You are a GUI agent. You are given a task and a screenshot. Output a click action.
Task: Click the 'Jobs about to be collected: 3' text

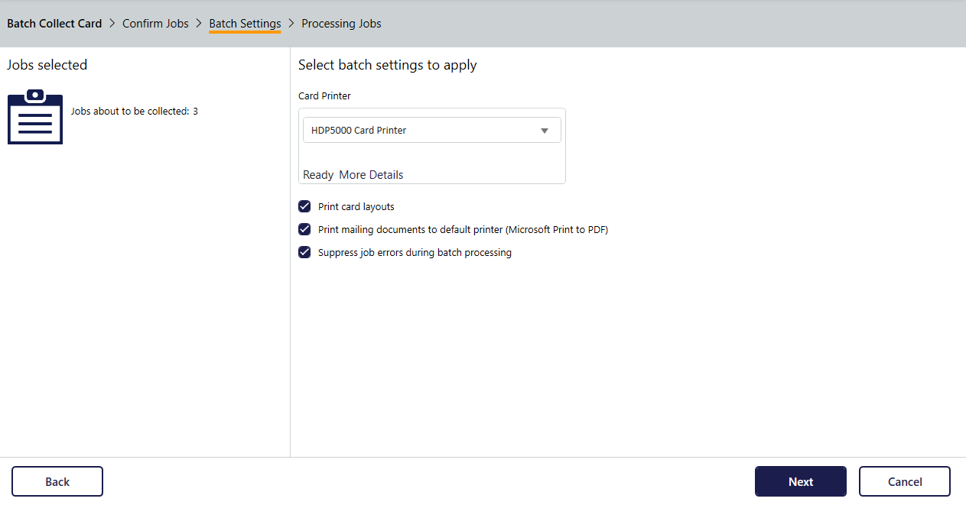click(x=135, y=112)
